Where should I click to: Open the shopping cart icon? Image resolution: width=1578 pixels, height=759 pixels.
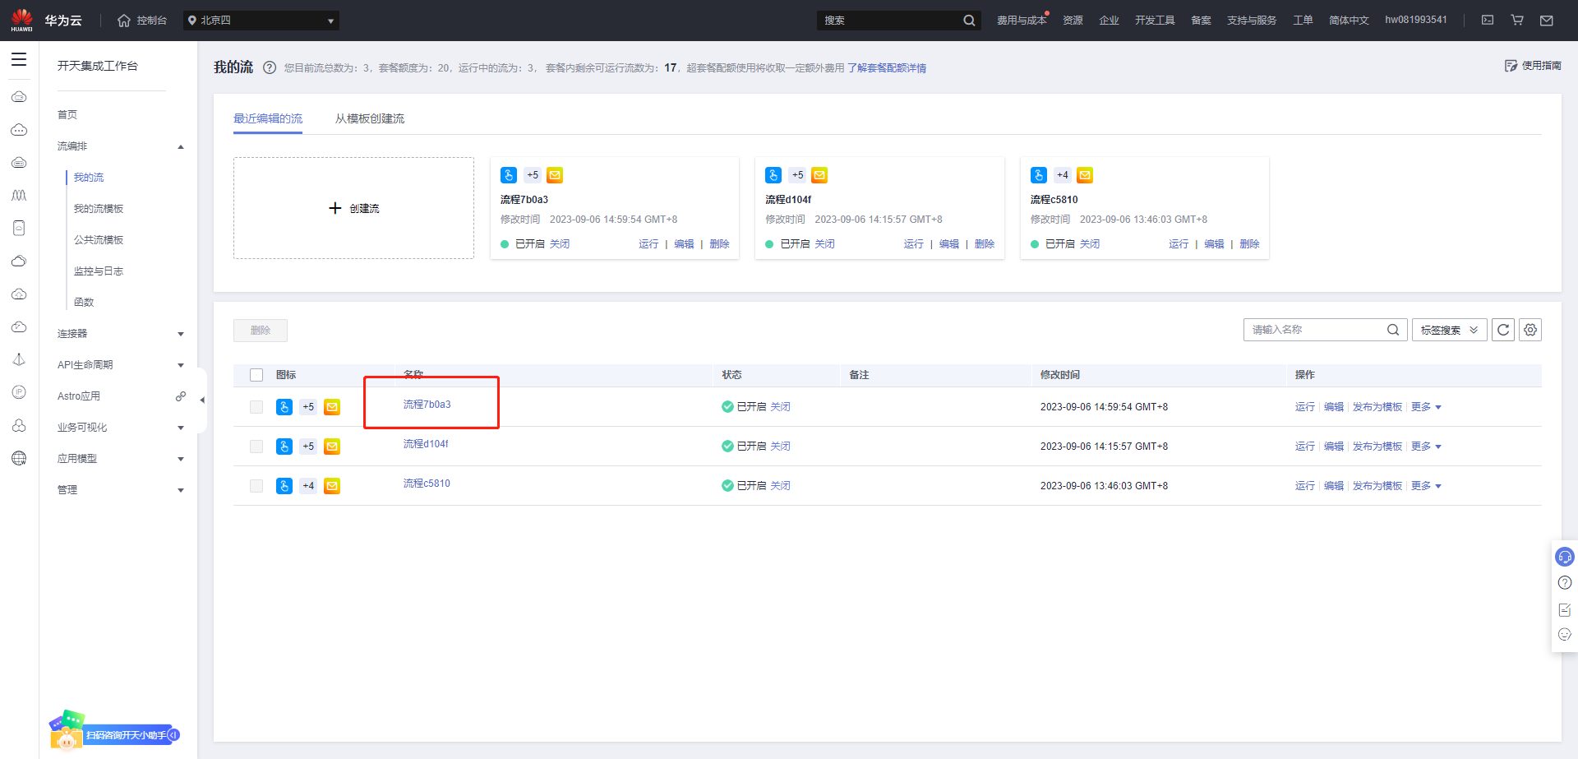[1517, 20]
